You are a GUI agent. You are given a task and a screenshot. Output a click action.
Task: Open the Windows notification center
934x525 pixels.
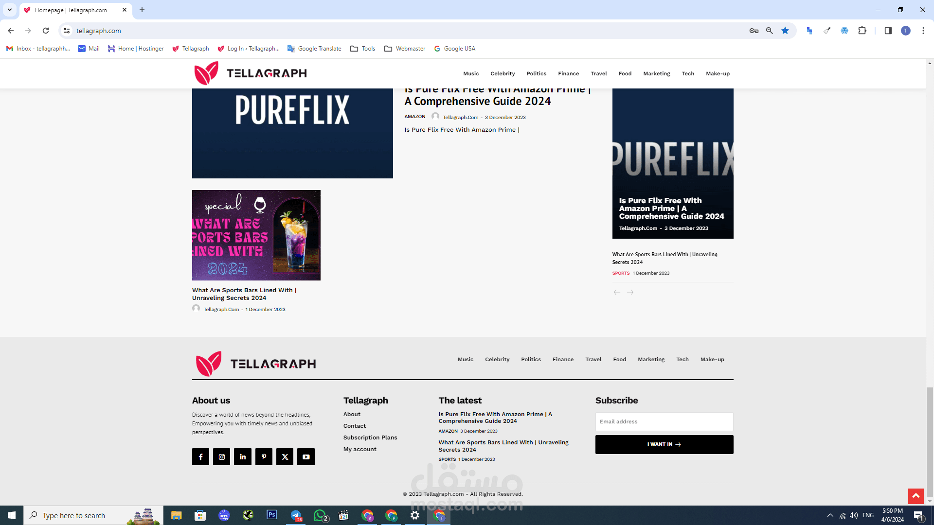click(x=918, y=515)
